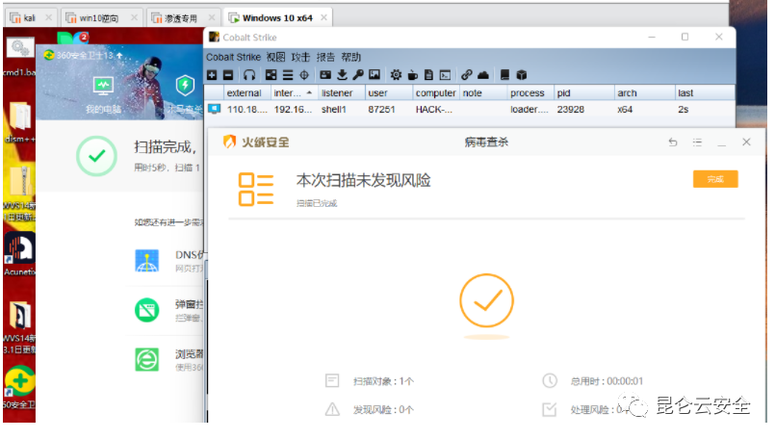The width and height of the screenshot is (775, 439).
Task: Sort sessions by arch column
Action: coord(644,93)
